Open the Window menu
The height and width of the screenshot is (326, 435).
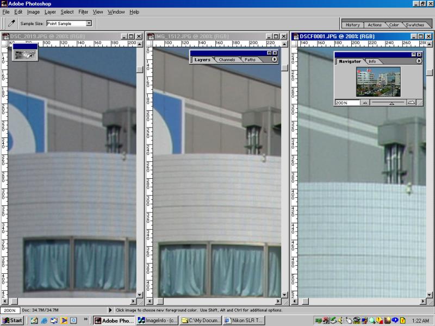116,12
